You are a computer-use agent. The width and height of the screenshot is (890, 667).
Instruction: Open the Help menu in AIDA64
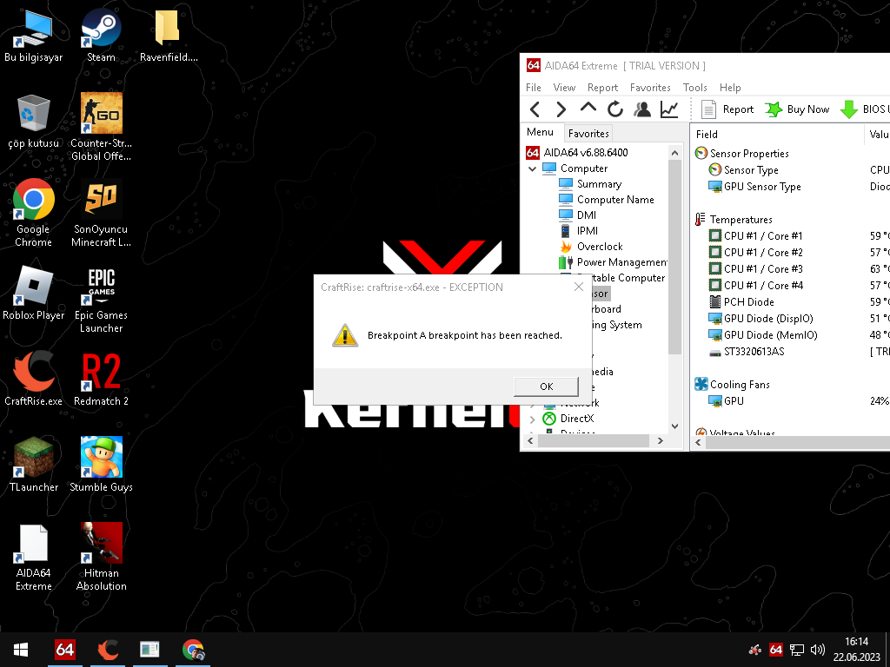tap(730, 88)
